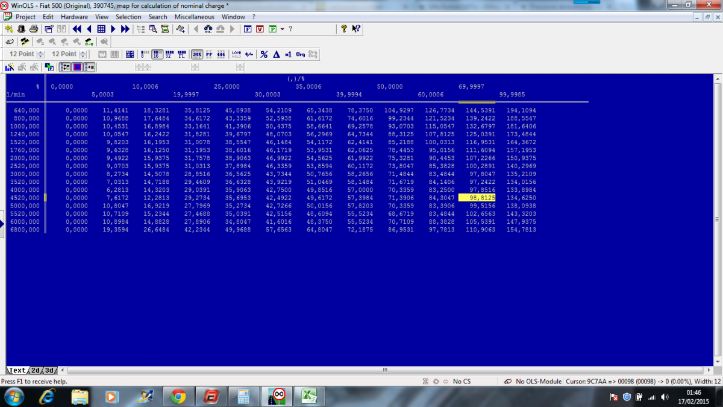Toggle 8-bit data width mode
Screen dimensions: 723x407
point(145,54)
